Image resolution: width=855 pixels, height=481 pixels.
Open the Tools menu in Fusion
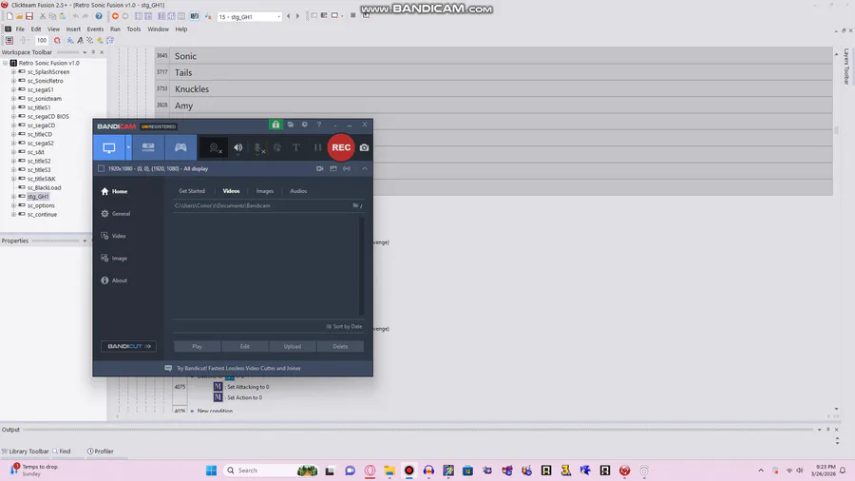[134, 29]
